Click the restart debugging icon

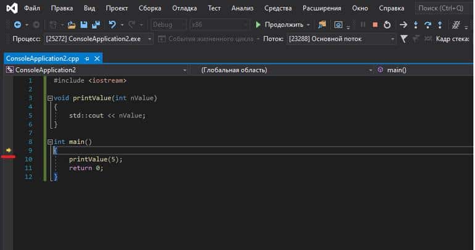click(387, 25)
